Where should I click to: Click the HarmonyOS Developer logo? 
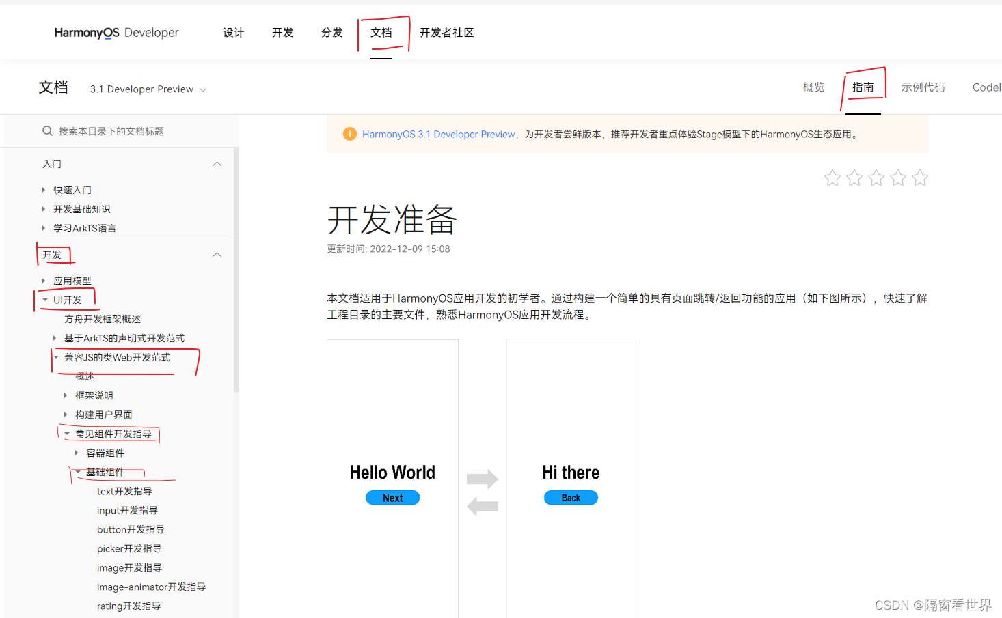pyautogui.click(x=116, y=33)
